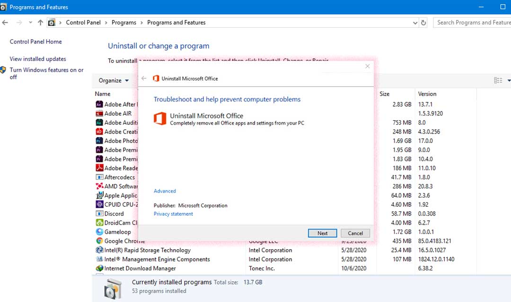This screenshot has width=511, height=302.
Task: Select the large Uninstall Microsoft Office troubleshooter icon
Action: (160, 118)
